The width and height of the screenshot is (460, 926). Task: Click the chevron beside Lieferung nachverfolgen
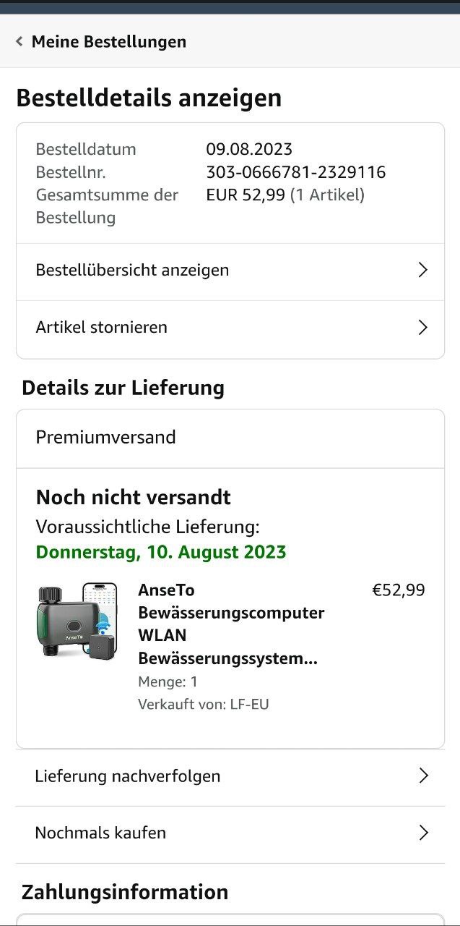pos(424,776)
